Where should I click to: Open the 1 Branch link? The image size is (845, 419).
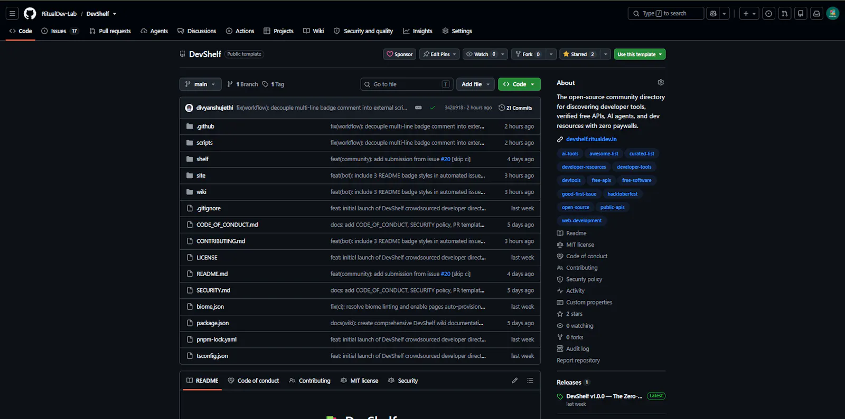(242, 84)
